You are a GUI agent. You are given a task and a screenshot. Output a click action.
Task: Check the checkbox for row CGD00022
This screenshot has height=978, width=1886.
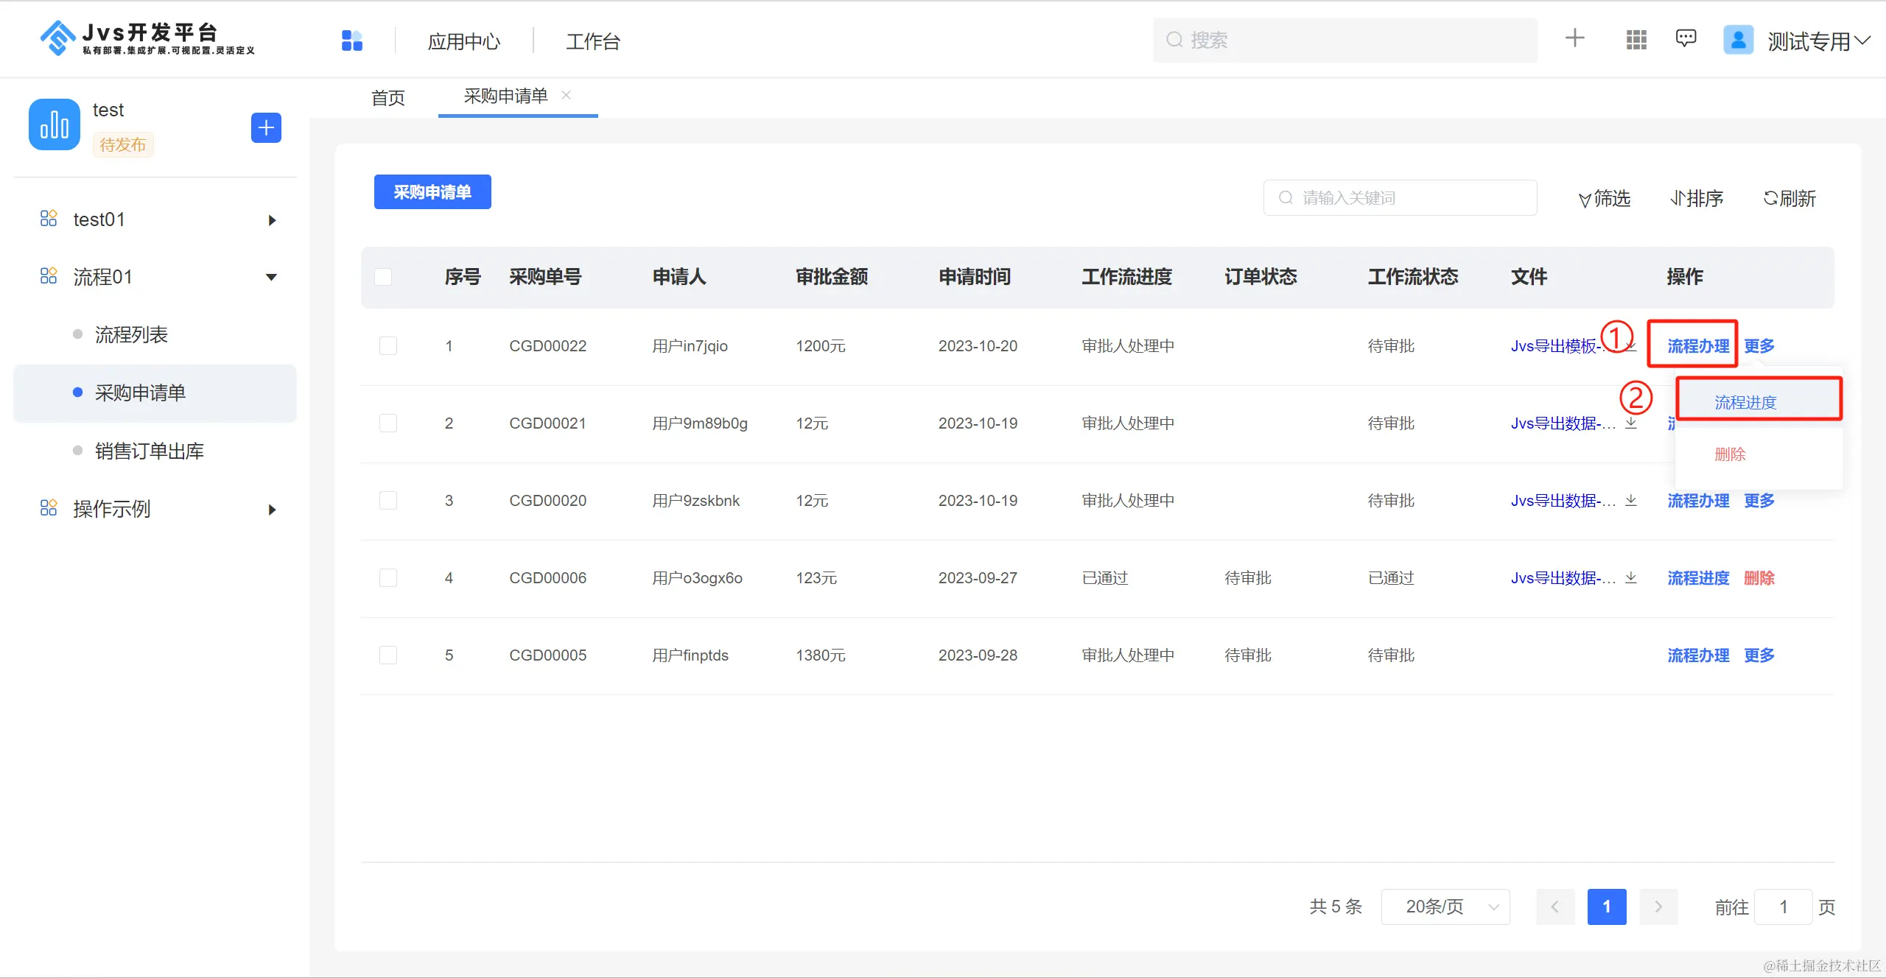(x=388, y=346)
